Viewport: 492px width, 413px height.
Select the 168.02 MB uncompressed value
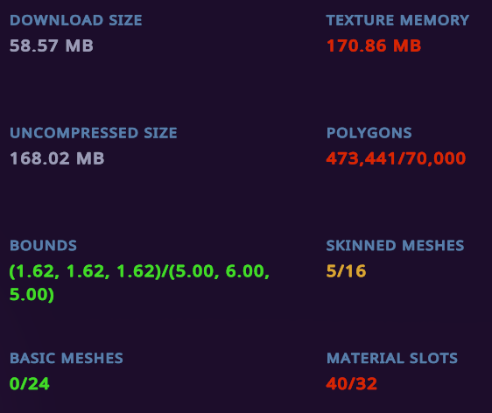click(57, 158)
